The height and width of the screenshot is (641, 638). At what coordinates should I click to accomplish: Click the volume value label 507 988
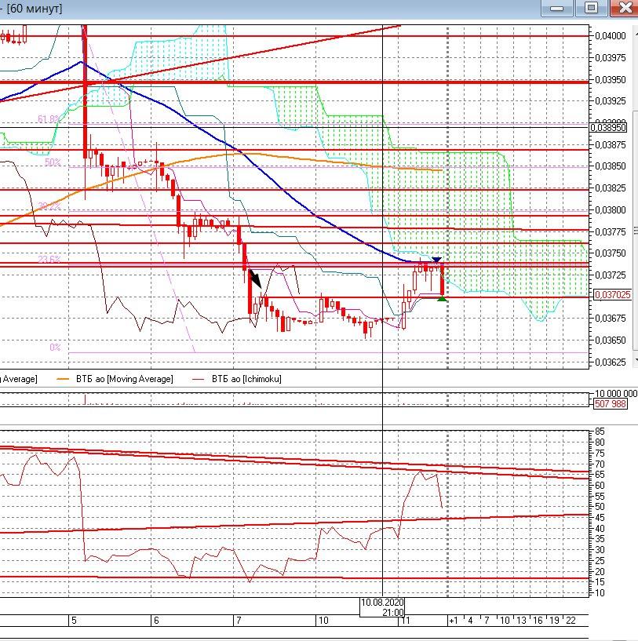point(611,403)
